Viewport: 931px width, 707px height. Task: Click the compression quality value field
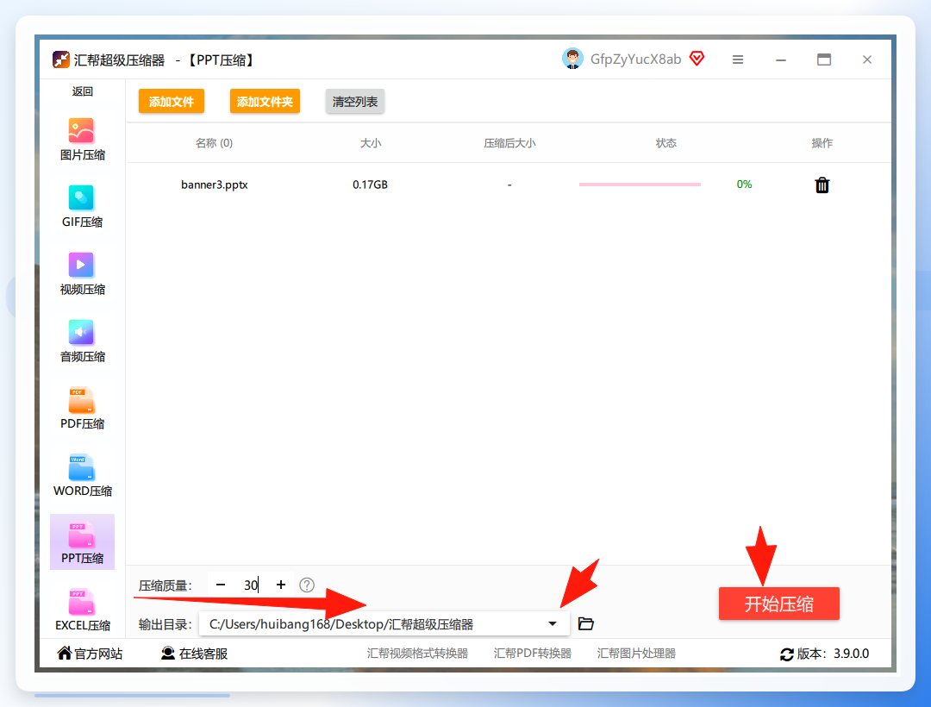pos(251,585)
